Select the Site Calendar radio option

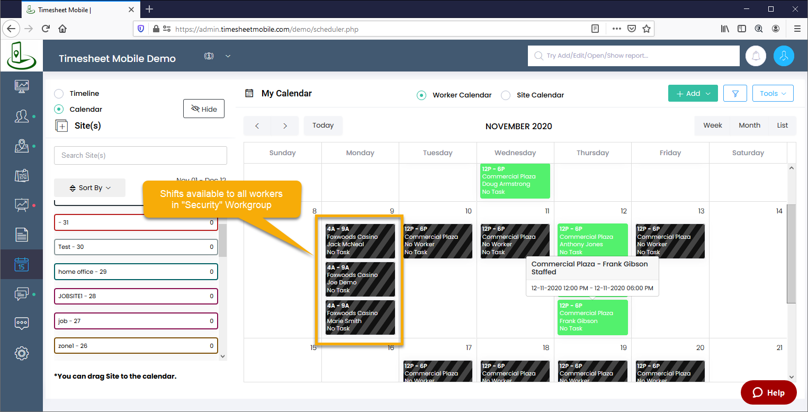[506, 95]
